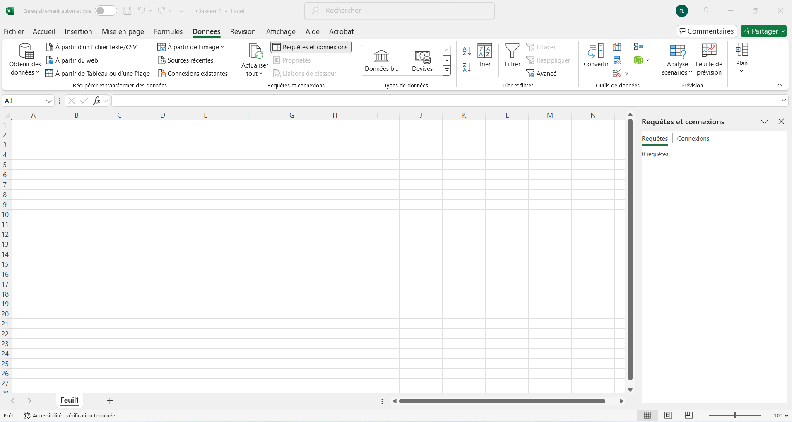Screen dimensions: 792x422
Task: Click the Sort Z to A descending icon
Action: 467,67
